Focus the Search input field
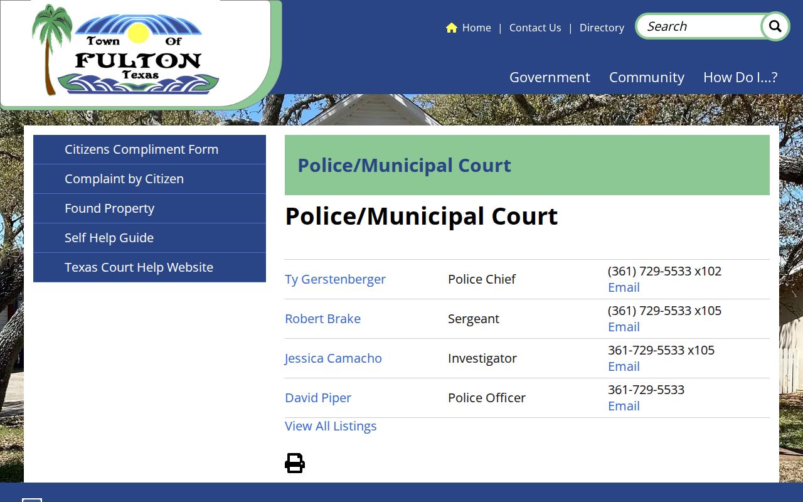This screenshot has height=502, width=803. (x=699, y=26)
